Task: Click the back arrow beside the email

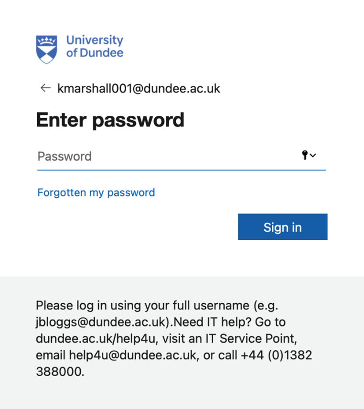Action: click(45, 88)
